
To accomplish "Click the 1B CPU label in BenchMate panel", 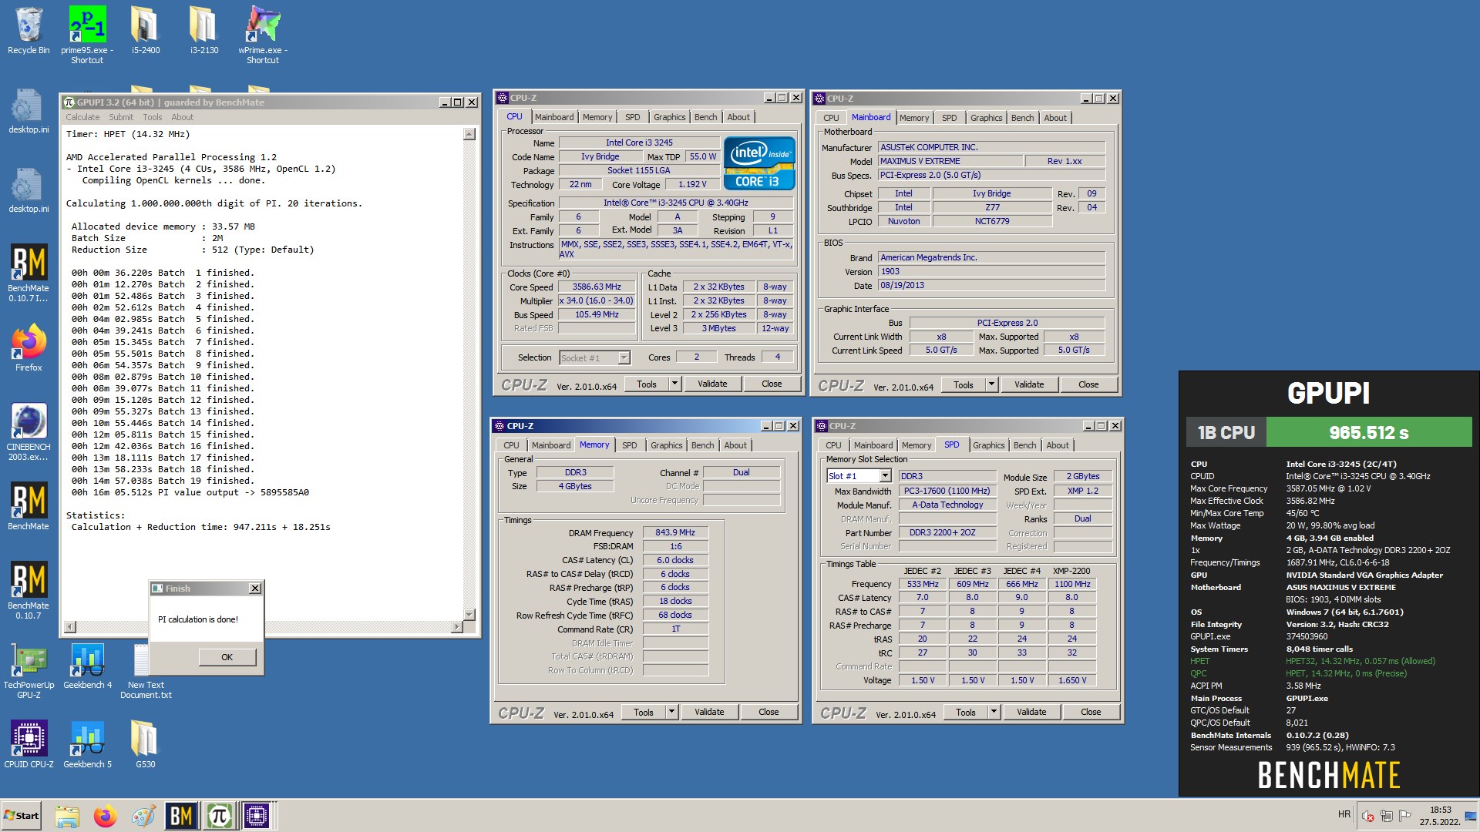I will [x=1226, y=433].
